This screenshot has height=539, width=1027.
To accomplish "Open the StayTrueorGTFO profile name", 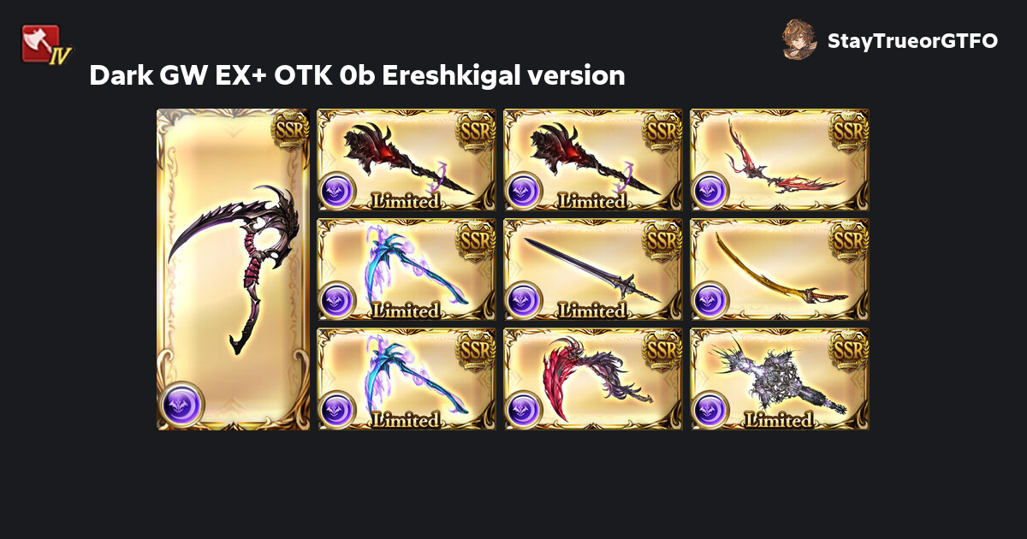I will (x=912, y=41).
